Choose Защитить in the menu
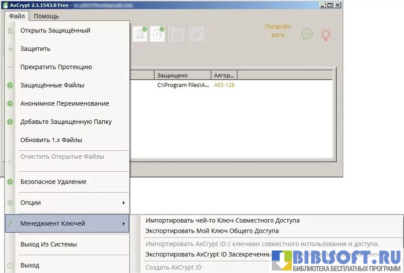This screenshot has width=404, height=273. coord(35,49)
